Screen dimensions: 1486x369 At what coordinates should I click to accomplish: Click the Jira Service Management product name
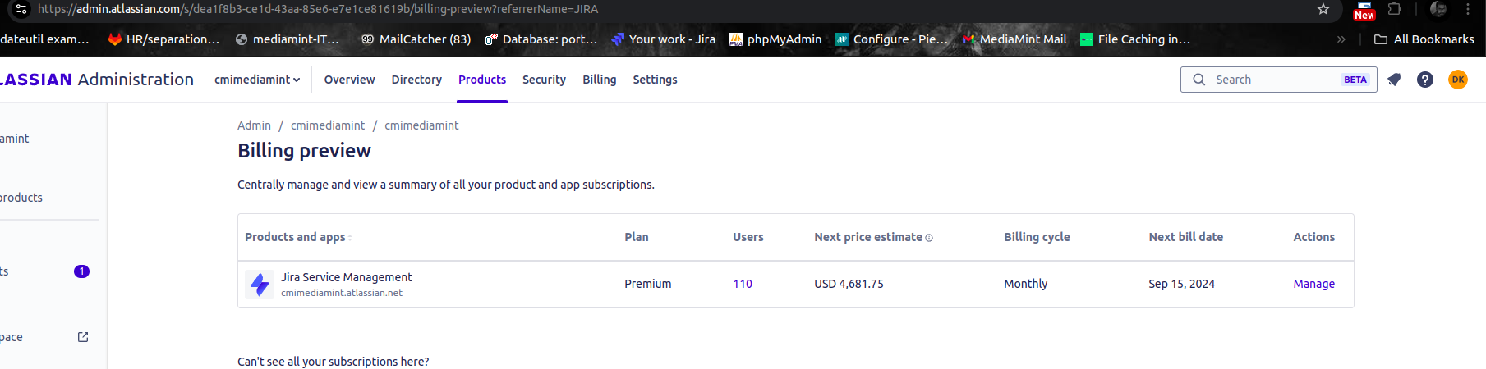(x=347, y=277)
